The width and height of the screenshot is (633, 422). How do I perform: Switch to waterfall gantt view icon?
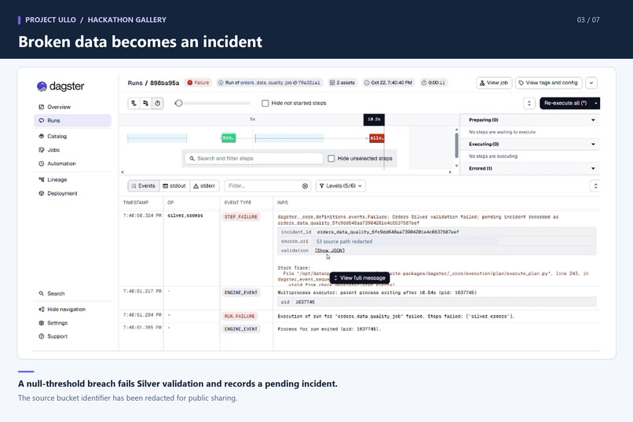tap(145, 104)
